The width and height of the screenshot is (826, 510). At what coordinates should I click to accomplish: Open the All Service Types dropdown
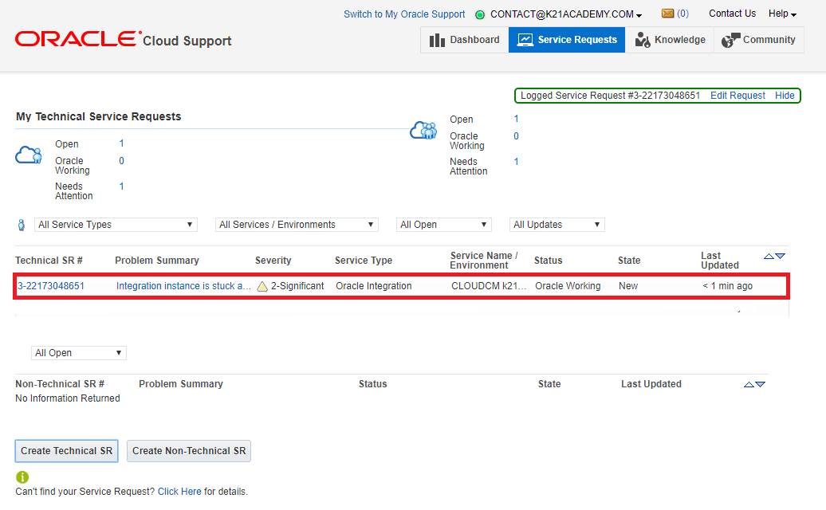[x=116, y=225]
